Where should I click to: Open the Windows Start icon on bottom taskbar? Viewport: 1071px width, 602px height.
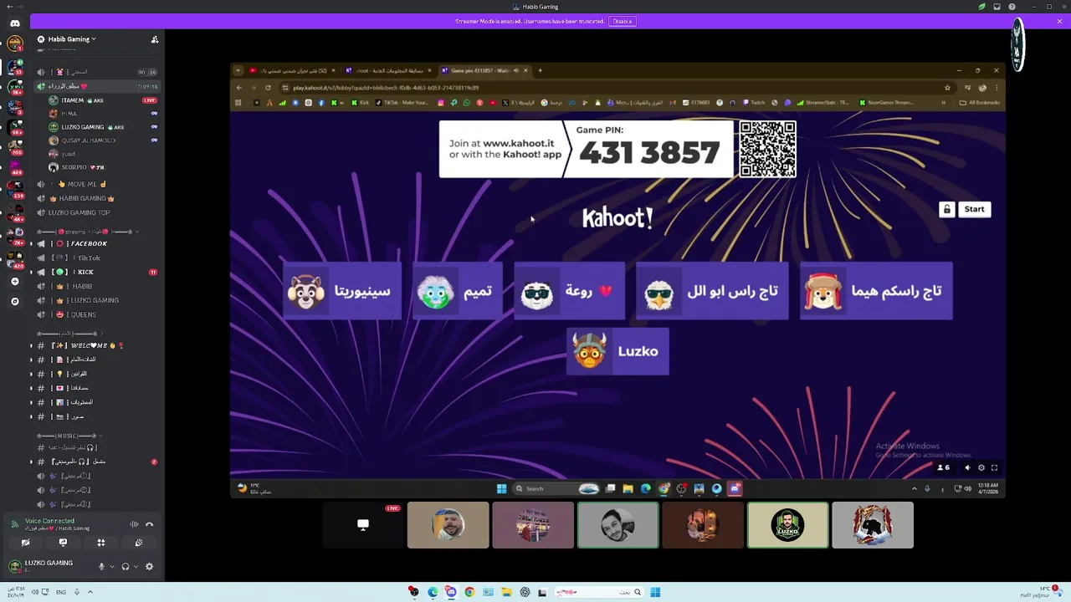pos(655,592)
